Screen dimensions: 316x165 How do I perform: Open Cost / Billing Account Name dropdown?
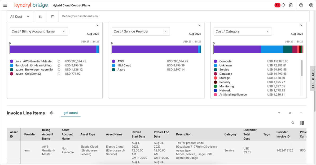pyautogui.click(x=39, y=31)
